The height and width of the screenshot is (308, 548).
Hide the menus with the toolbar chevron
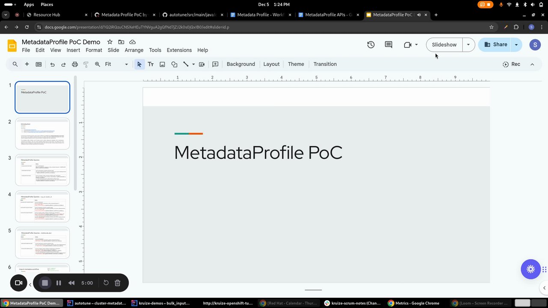532,64
